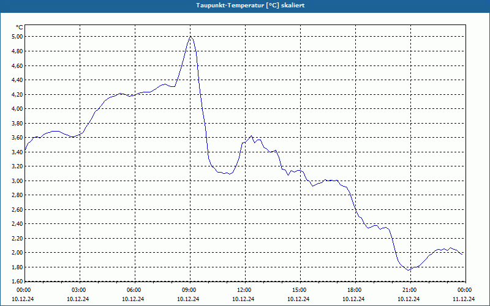Image resolution: width=490 pixels, height=306 pixels.
Task: Click the 3,20 y-axis label
Action: tap(18, 166)
